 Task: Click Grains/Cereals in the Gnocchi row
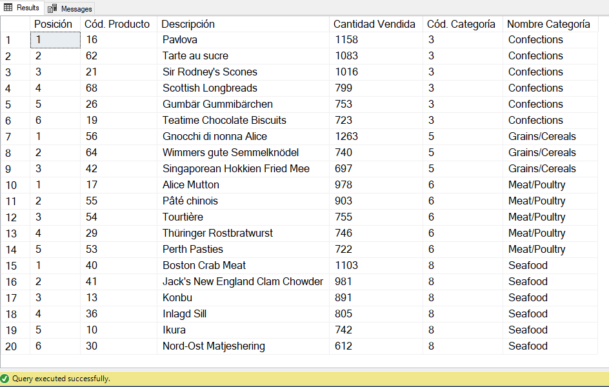click(x=550, y=136)
